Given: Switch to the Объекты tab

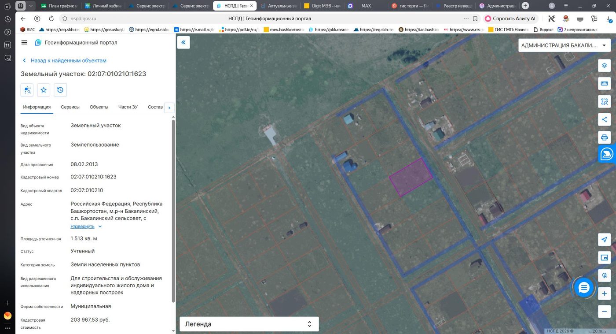Looking at the screenshot, I should pos(99,107).
